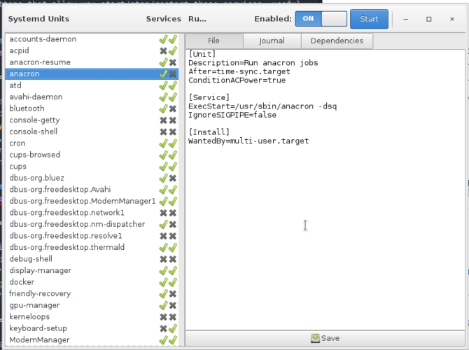Select the gpu-manager service
469x350 pixels.
[92, 305]
